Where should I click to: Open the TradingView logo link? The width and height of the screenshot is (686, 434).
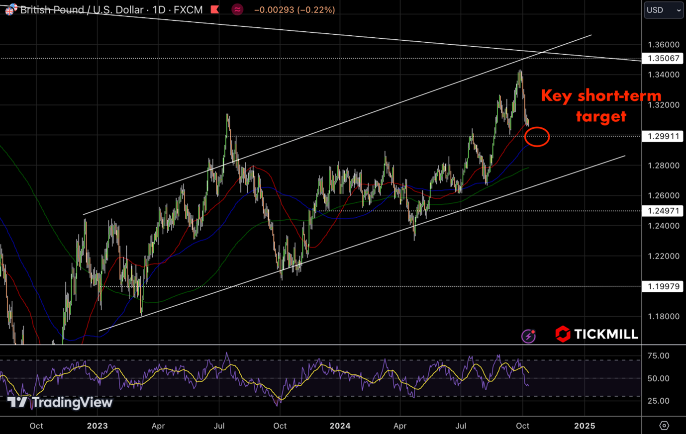[60, 402]
